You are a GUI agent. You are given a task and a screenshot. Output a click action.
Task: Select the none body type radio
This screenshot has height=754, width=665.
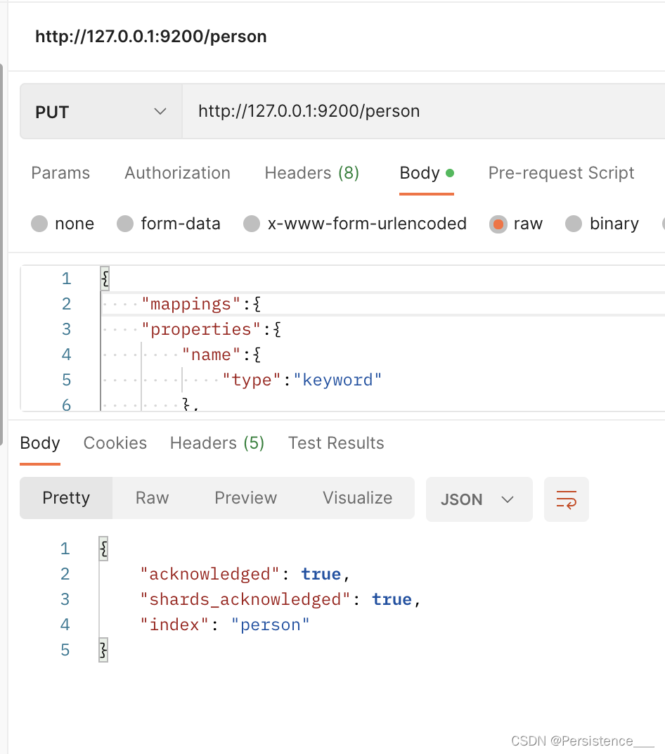[41, 224]
